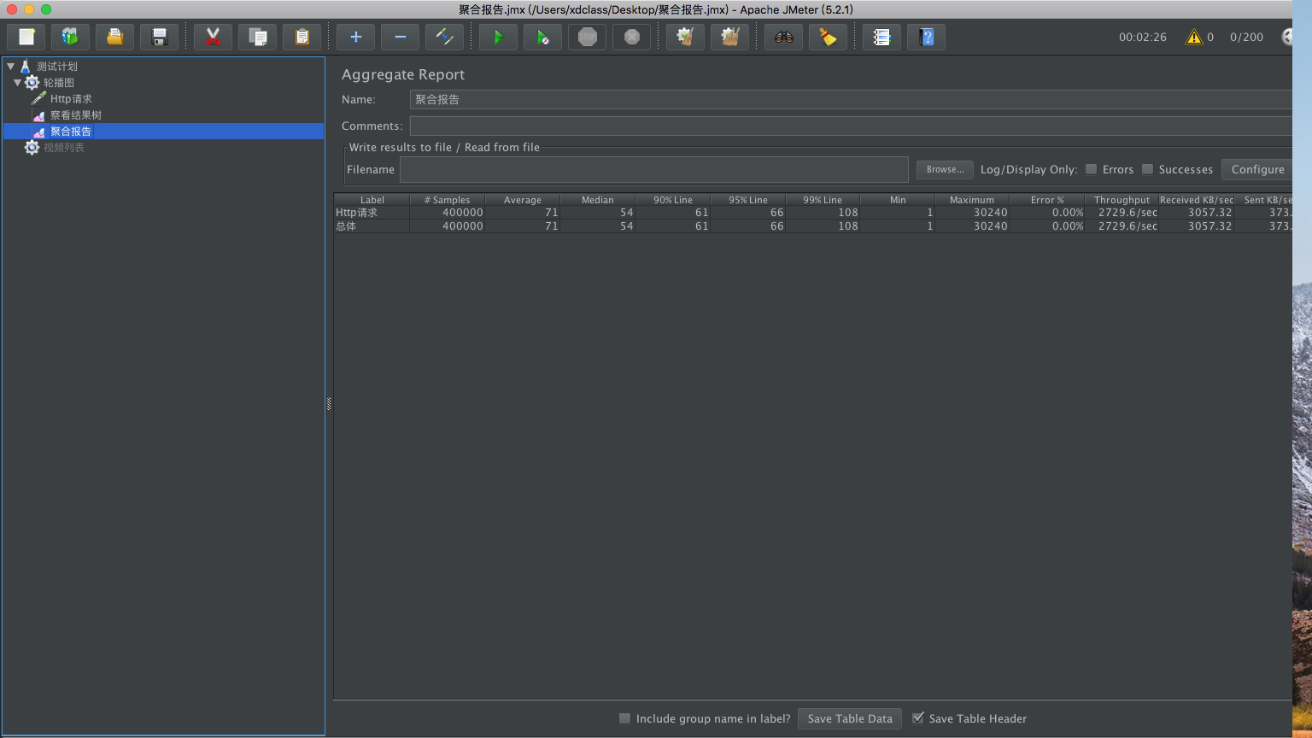The image size is (1312, 738).
Task: Enable the Errors only checkbox
Action: point(1091,169)
